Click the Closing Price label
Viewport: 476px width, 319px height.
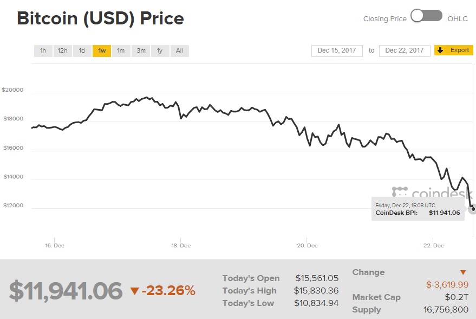(x=384, y=18)
